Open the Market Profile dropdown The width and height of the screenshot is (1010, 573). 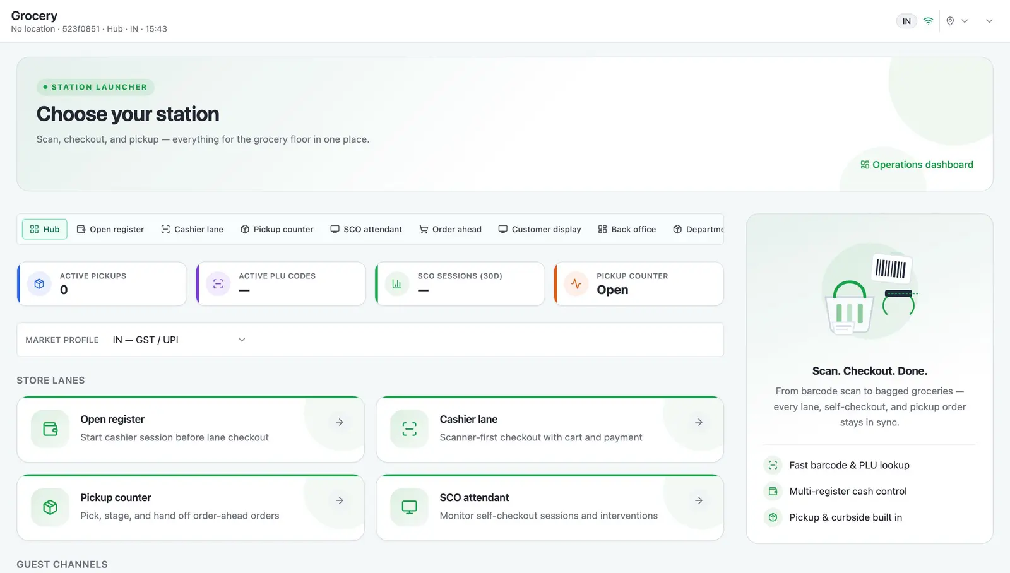(x=179, y=340)
